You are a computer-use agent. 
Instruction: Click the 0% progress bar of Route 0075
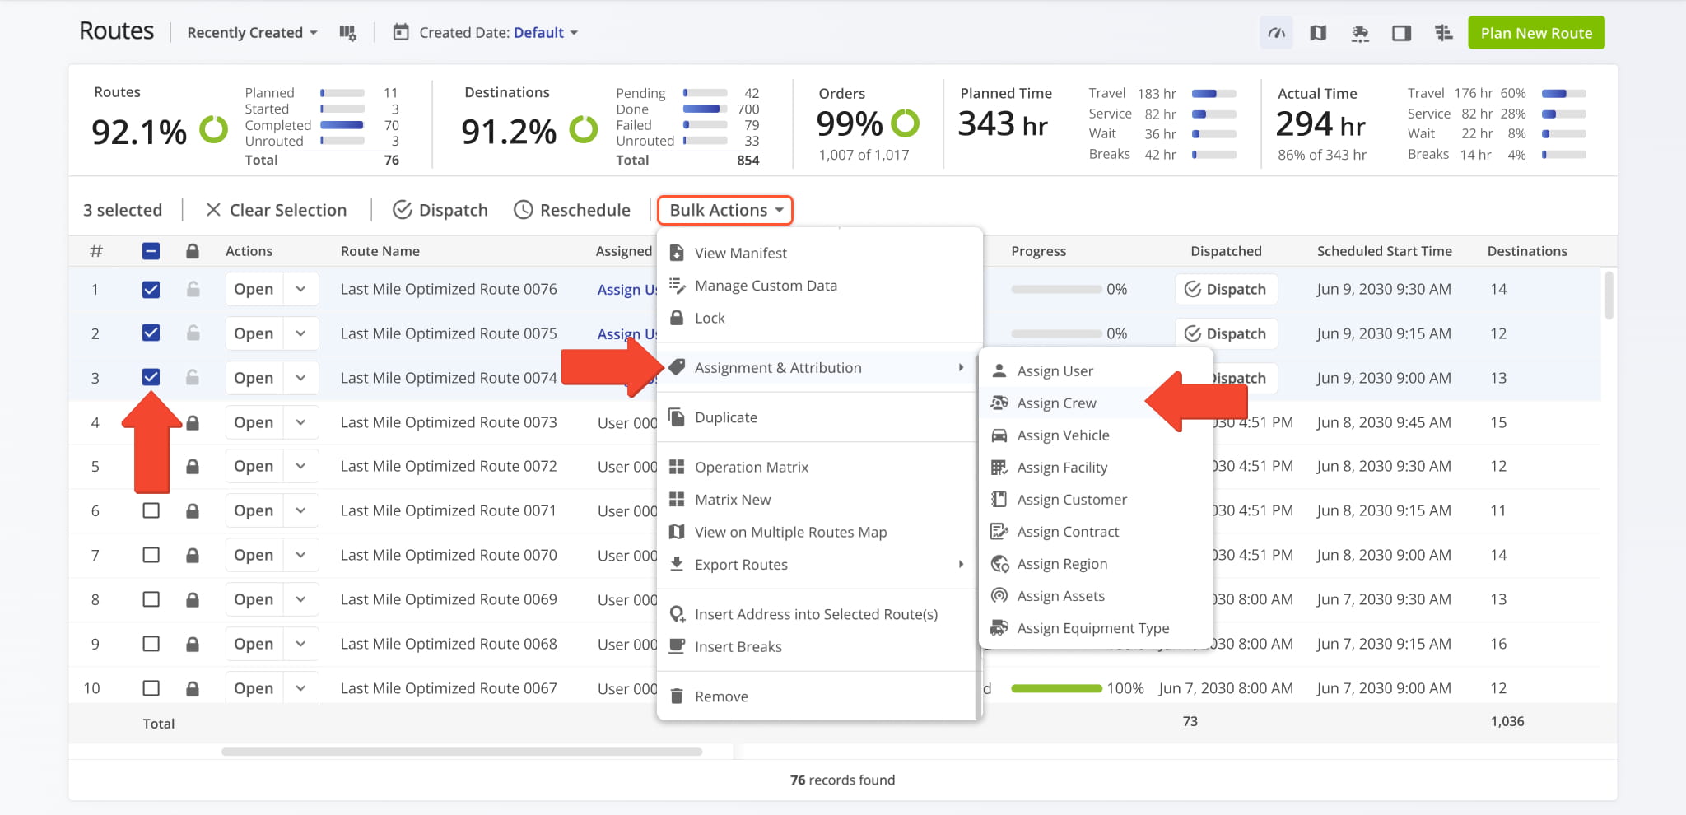point(1056,333)
